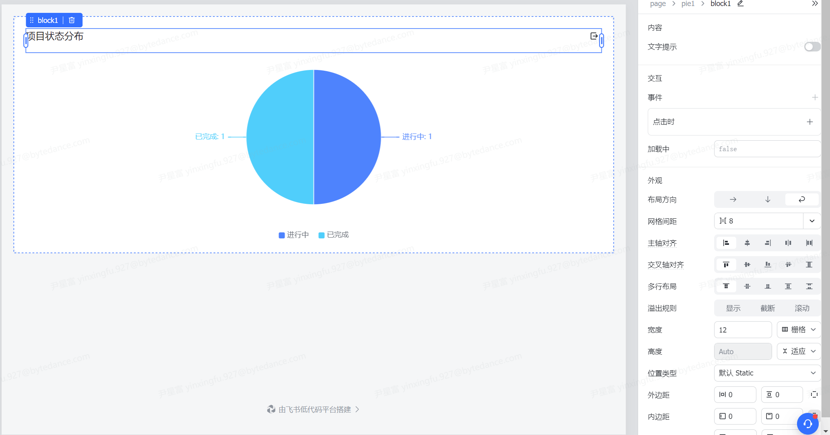Select 截断 overflow rule
The width and height of the screenshot is (830, 435).
pyautogui.click(x=768, y=308)
